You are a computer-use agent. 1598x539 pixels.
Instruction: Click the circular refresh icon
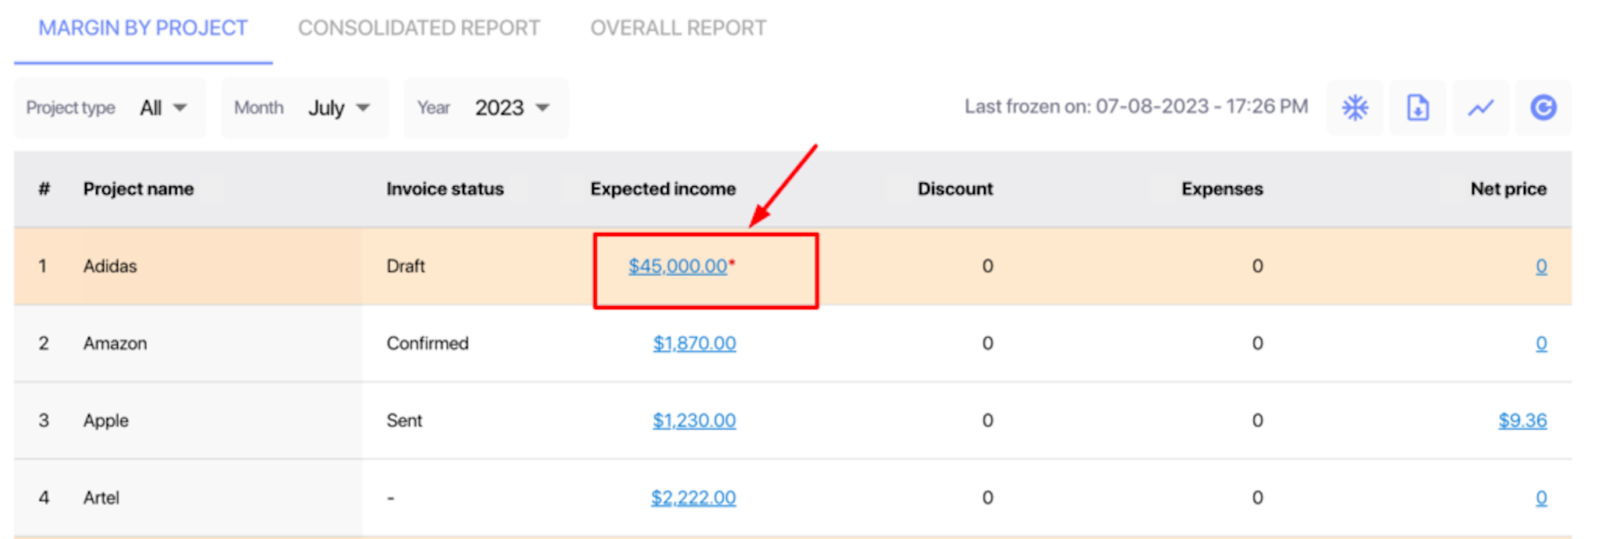pos(1543,107)
